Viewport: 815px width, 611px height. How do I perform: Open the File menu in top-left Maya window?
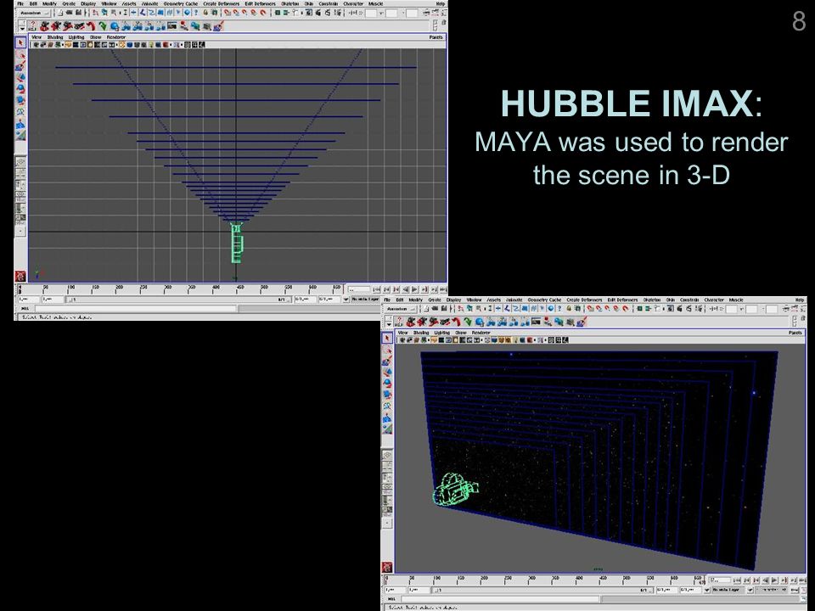coord(20,3)
